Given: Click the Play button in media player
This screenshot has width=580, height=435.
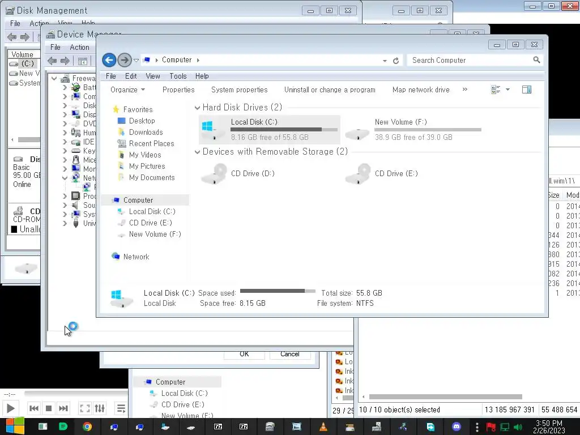Looking at the screenshot, I should click(10, 408).
